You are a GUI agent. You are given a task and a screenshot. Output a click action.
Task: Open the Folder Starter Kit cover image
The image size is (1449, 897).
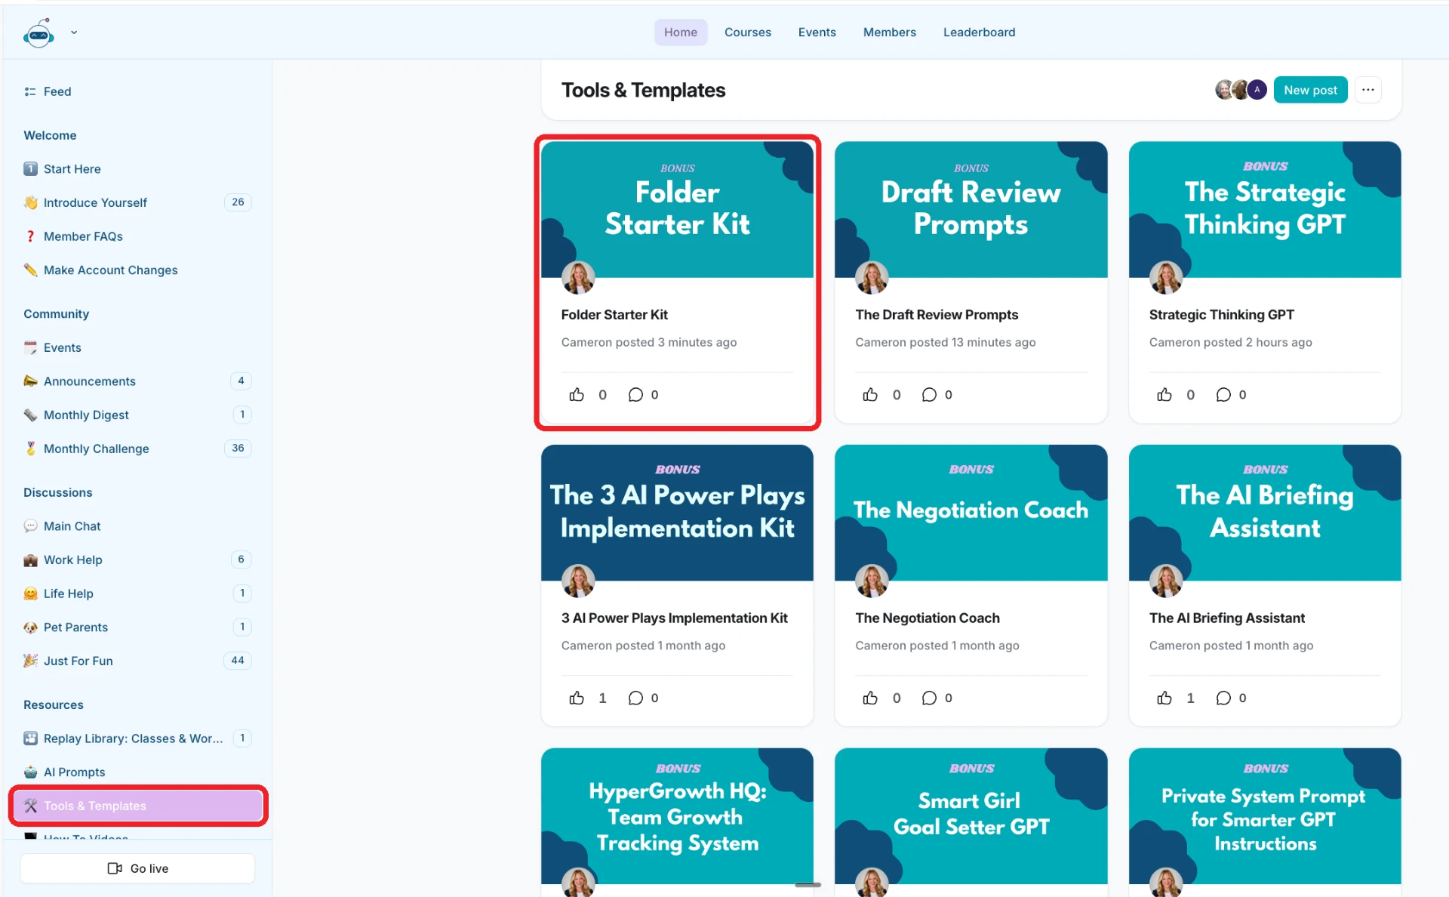click(677, 209)
